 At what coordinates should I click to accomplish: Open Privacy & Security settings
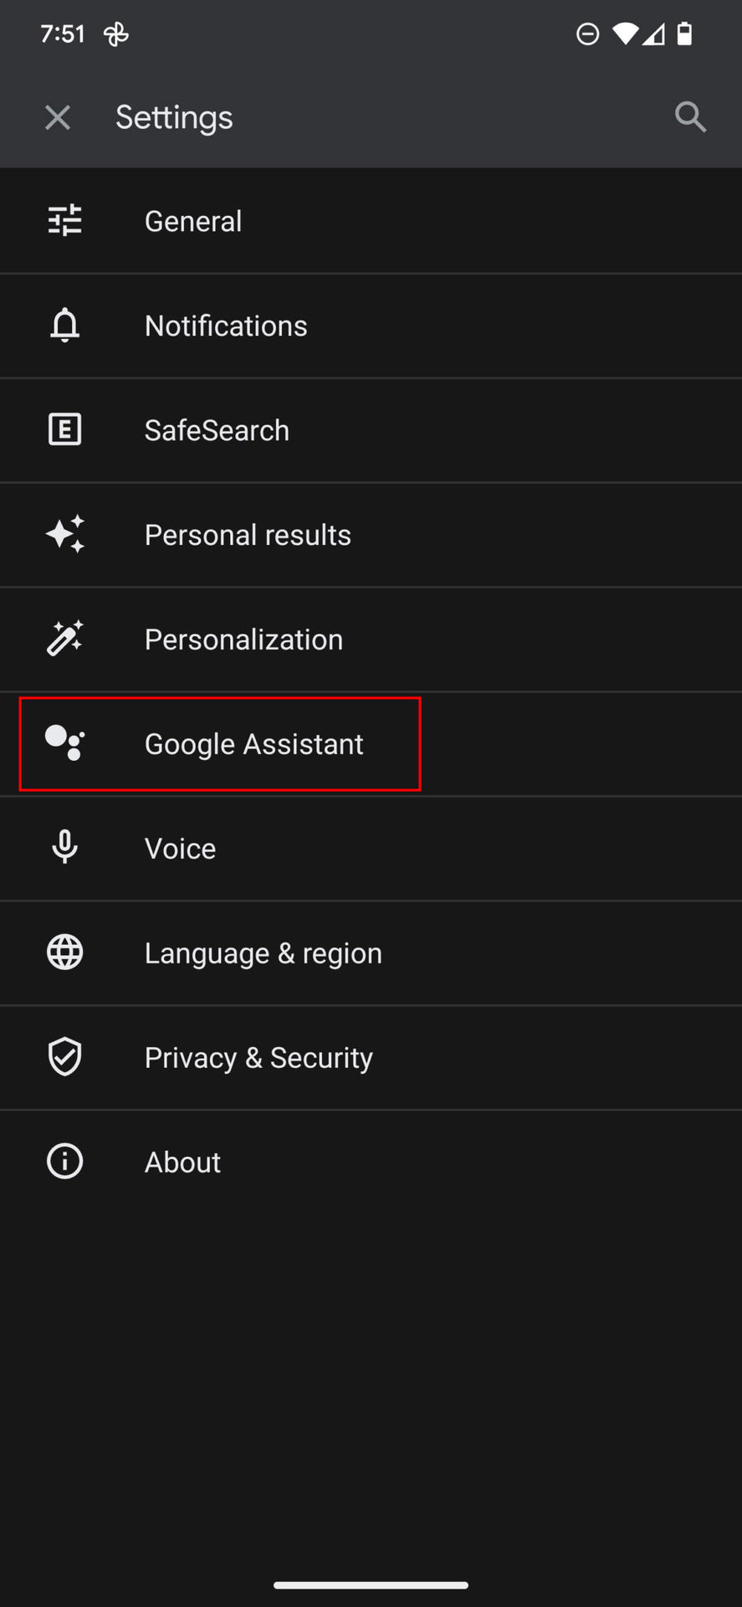click(x=258, y=1058)
